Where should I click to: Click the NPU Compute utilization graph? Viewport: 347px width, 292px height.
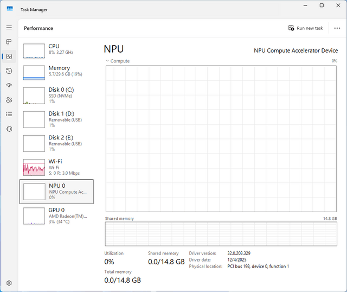coord(221,139)
